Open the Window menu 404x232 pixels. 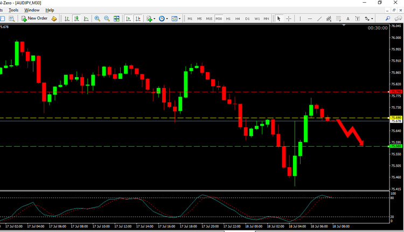pos(32,10)
